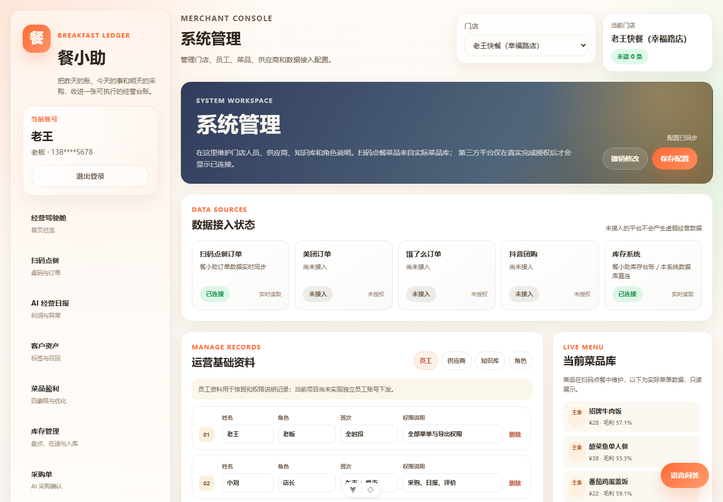Click the 主食 badge of 酸菜鱼单人餐
Viewport: 723px width, 502px height.
pos(577,447)
